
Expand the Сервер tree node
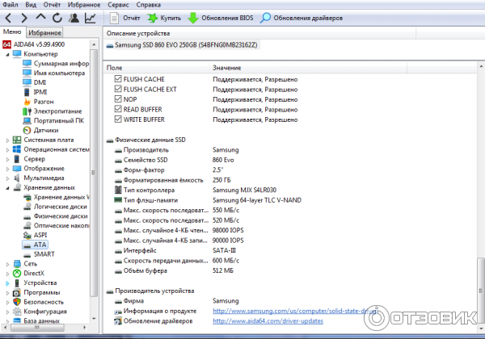[7, 159]
